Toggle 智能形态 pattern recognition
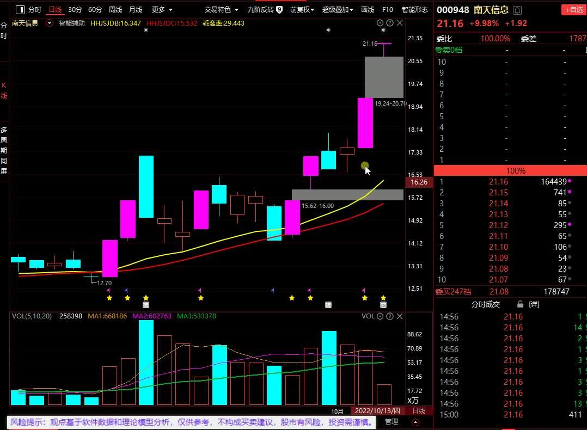 point(414,10)
